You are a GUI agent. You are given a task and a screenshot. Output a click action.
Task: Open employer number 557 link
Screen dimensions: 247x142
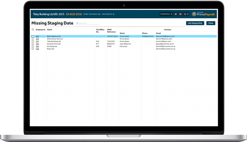(x=37, y=41)
